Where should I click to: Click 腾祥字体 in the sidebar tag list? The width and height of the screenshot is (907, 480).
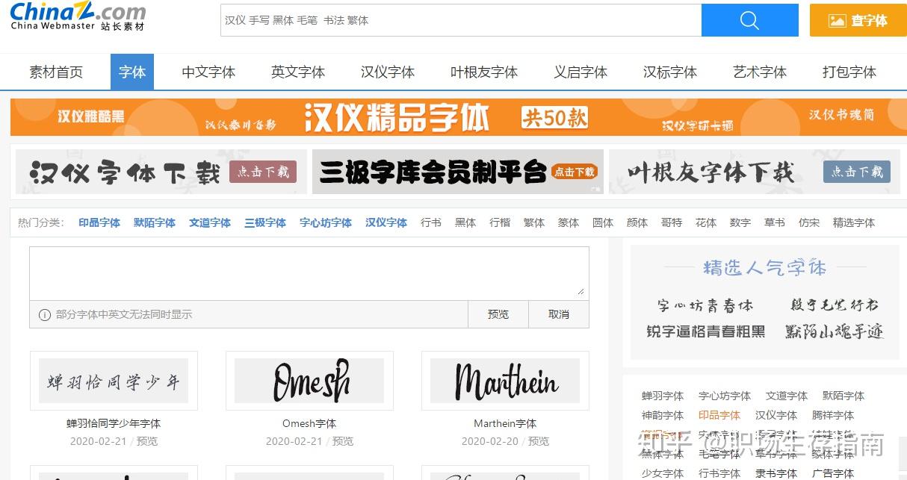[833, 415]
